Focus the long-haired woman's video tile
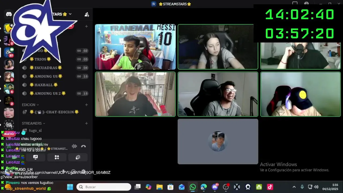The width and height of the screenshot is (343, 193). (x=218, y=47)
